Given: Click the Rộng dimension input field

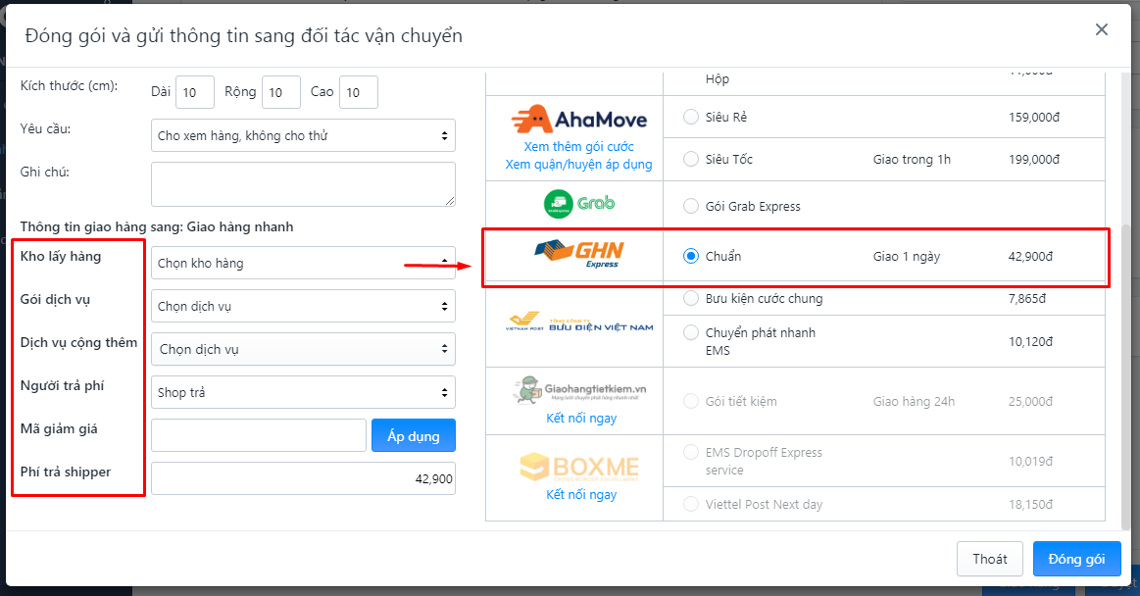Looking at the screenshot, I should [x=281, y=92].
